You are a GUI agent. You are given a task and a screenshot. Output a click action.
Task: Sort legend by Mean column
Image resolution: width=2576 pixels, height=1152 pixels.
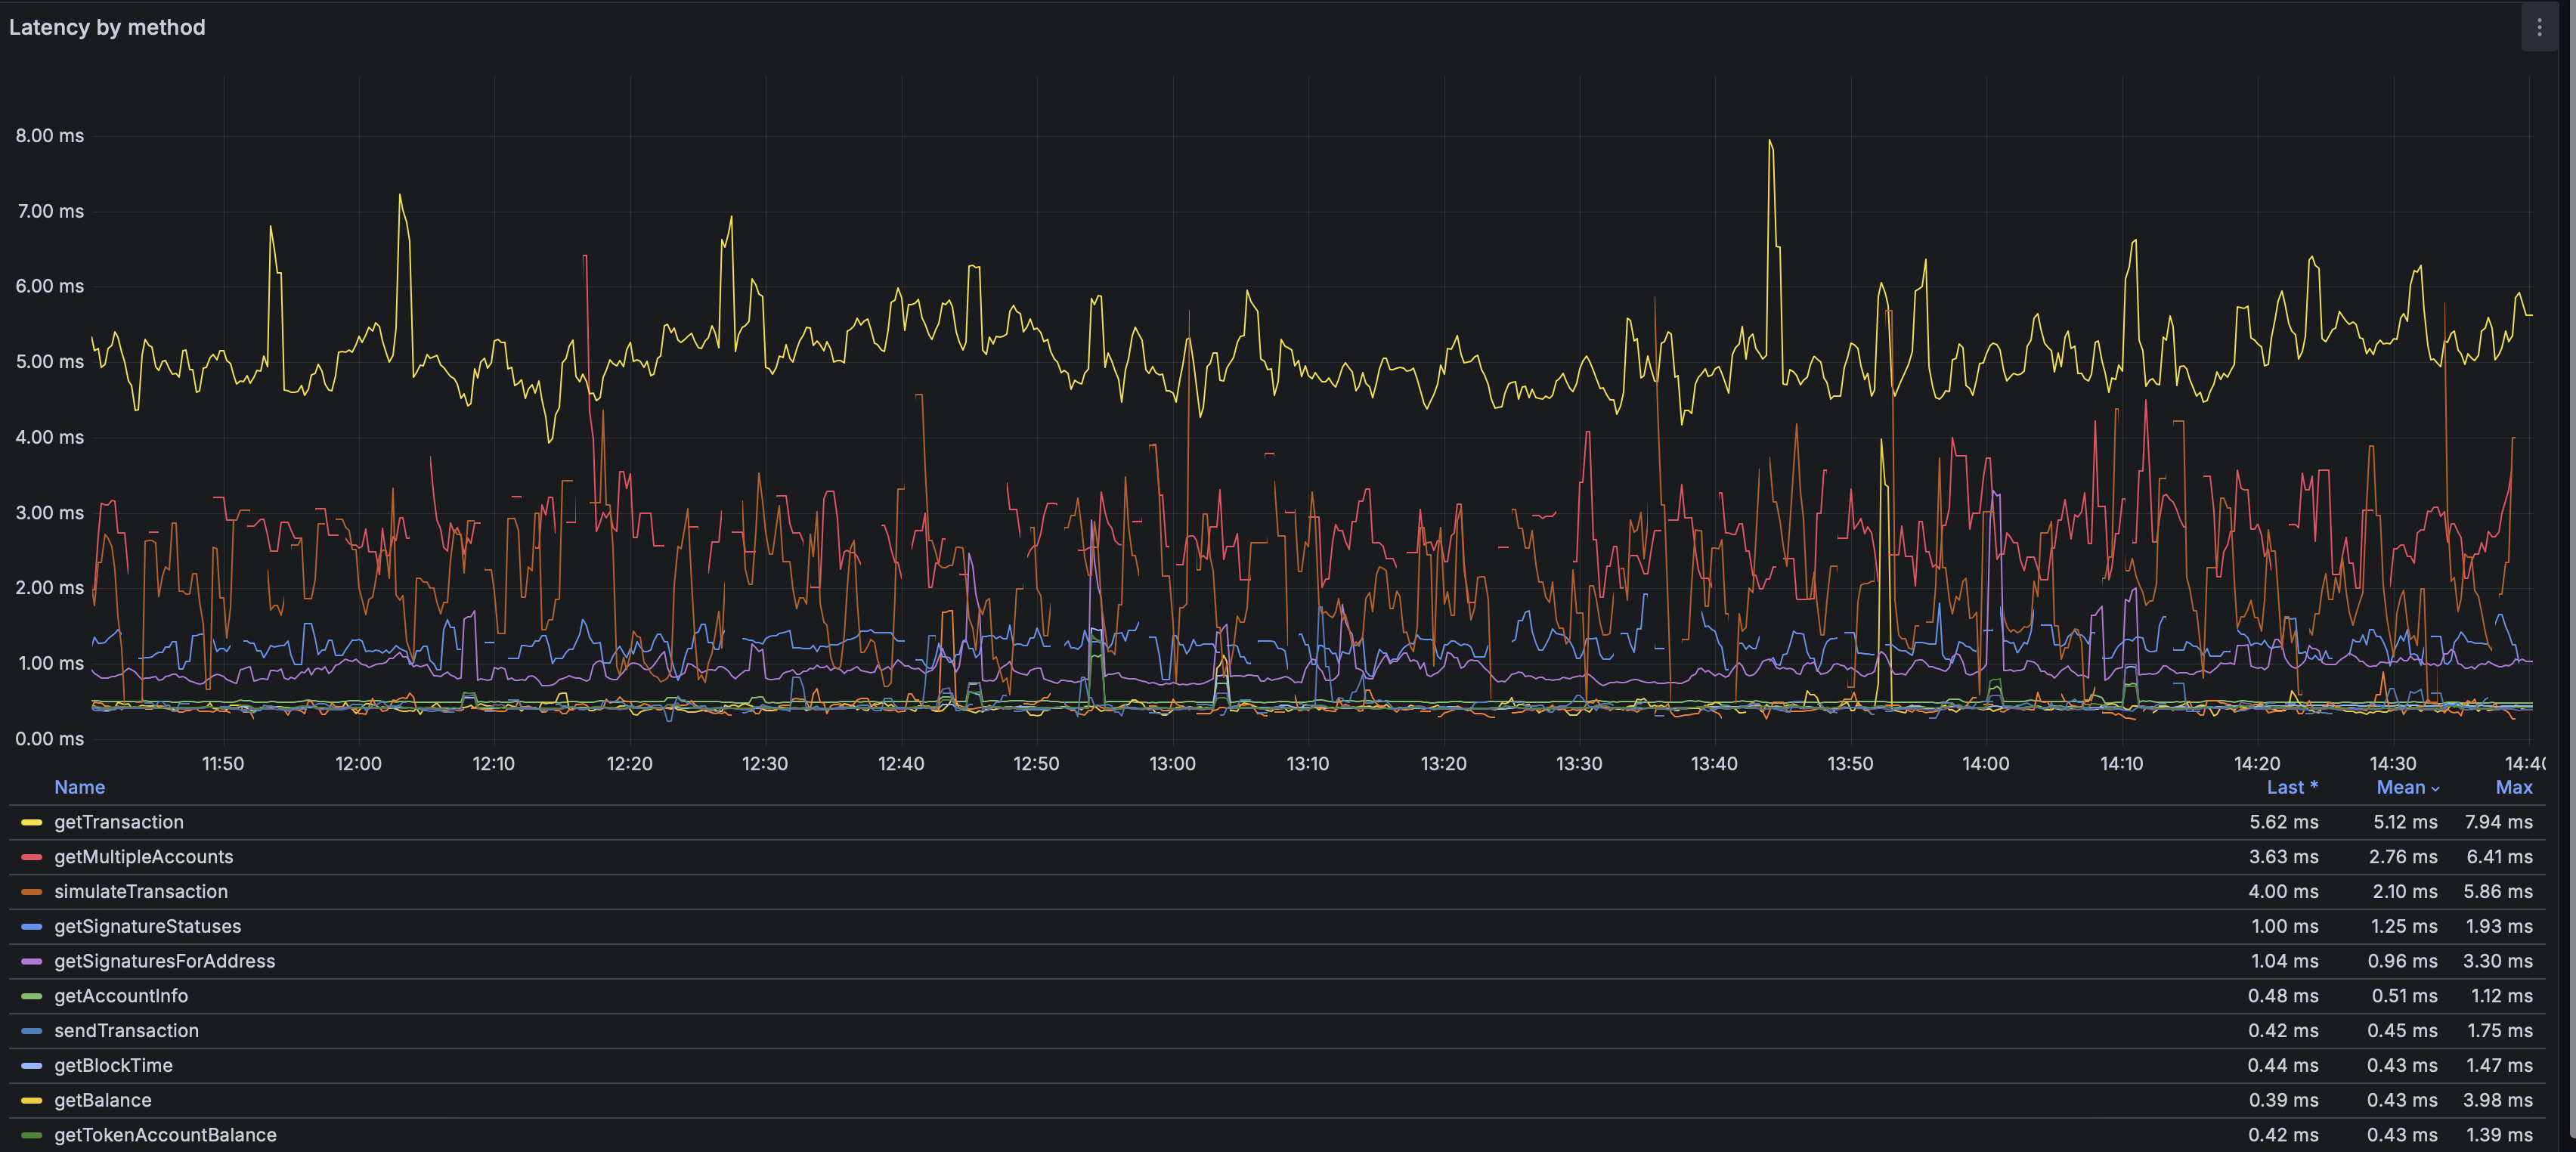[2400, 788]
